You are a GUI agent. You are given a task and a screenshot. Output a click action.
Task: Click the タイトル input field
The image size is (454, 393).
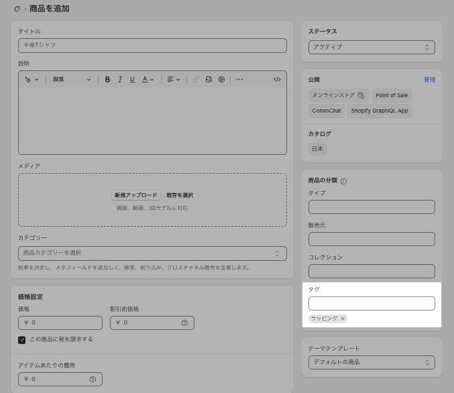(152, 46)
